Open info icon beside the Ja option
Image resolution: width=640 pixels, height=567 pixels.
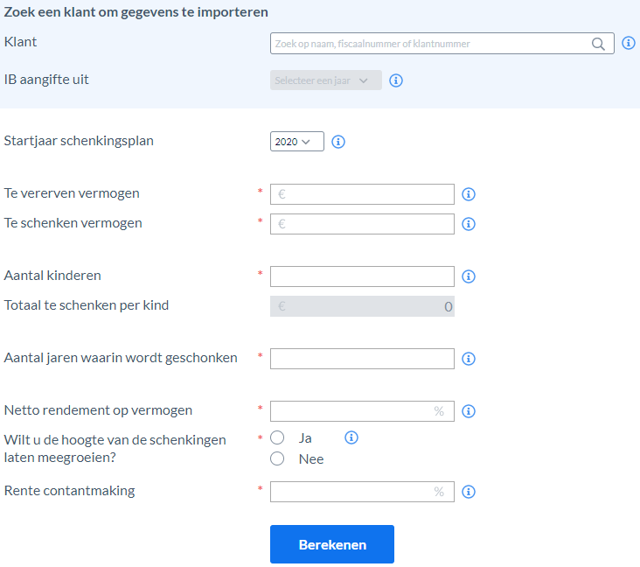[351, 437]
